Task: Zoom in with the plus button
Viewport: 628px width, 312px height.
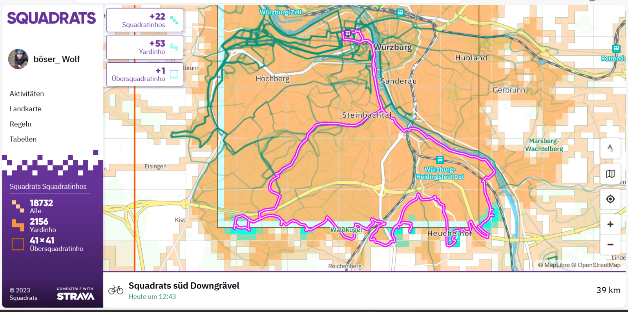Action: [x=610, y=224]
